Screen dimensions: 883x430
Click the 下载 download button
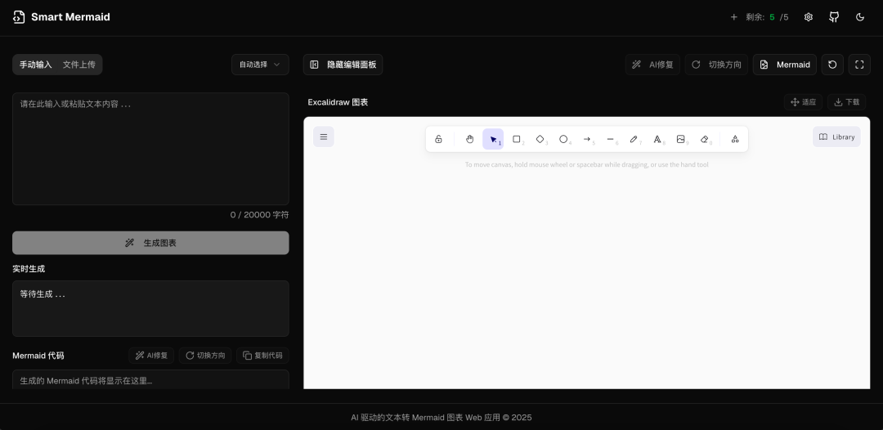(846, 102)
